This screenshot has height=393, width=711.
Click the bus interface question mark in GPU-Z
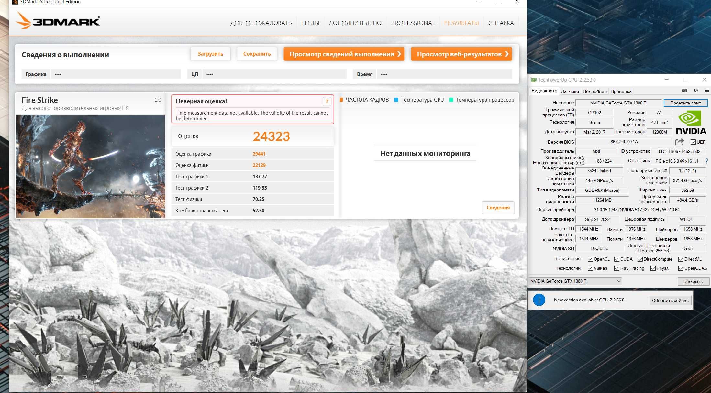[706, 161]
